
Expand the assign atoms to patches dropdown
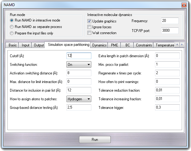(x=79, y=99)
